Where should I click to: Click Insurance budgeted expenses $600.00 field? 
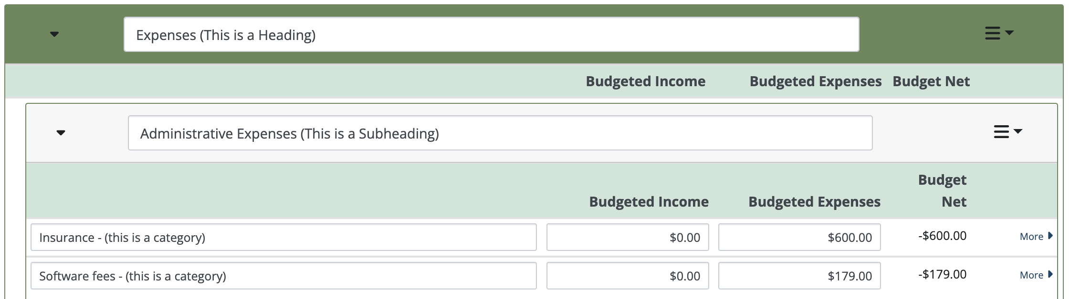tap(799, 237)
